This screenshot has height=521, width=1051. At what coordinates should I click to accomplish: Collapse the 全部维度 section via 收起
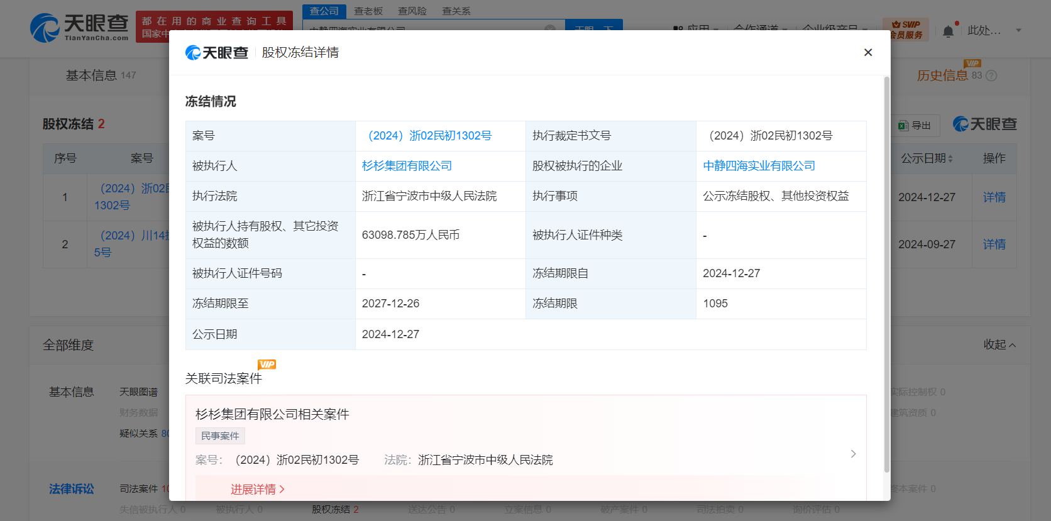pyautogui.click(x=999, y=344)
